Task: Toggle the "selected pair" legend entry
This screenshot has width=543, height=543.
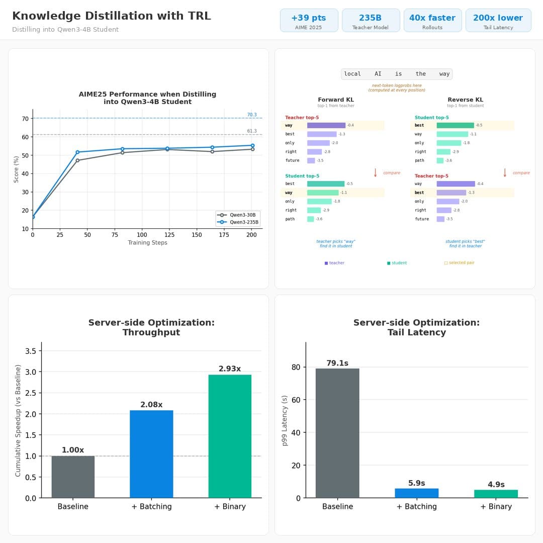Action: coord(459,262)
